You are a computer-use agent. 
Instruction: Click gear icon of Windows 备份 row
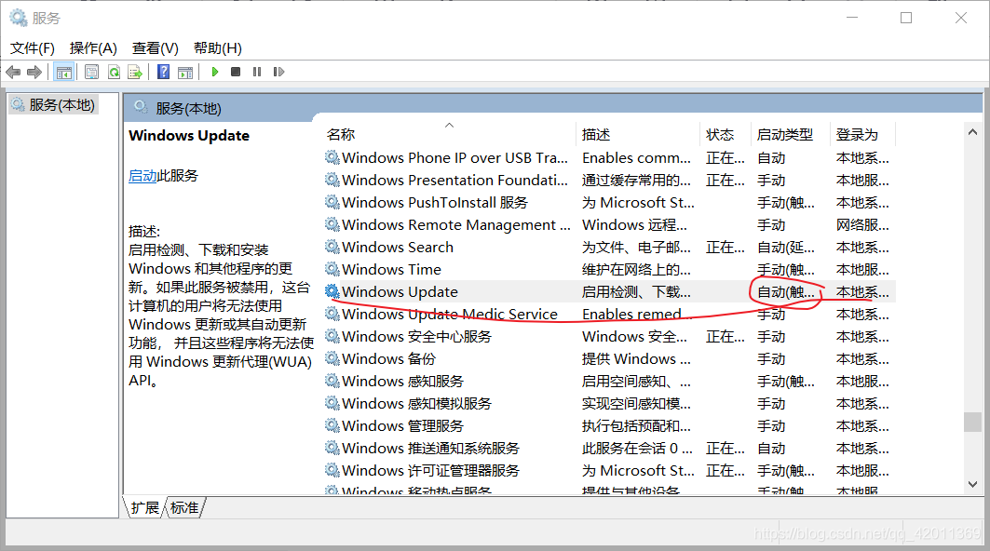pos(332,358)
